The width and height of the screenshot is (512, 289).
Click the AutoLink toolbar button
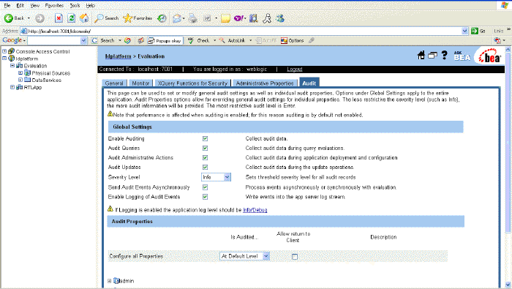[232, 40]
